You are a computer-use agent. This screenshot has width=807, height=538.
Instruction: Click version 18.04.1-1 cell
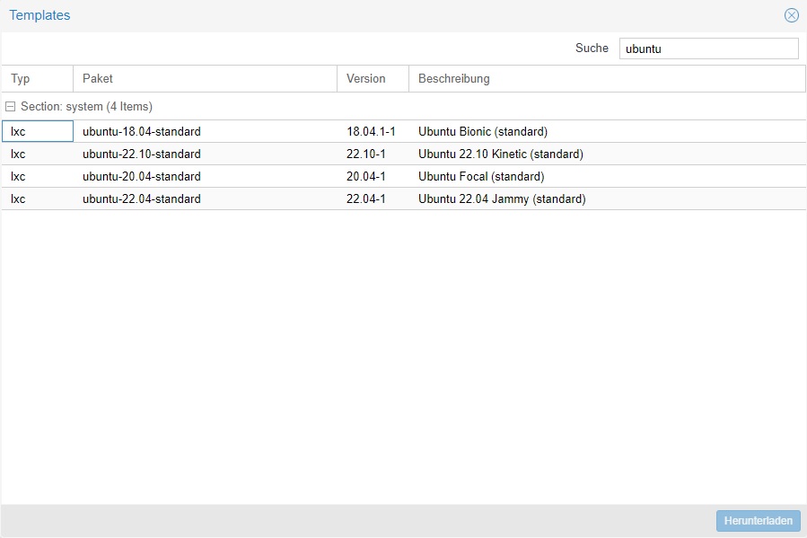373,131
